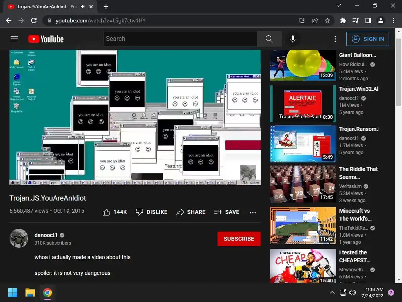Share the video

pos(191,212)
